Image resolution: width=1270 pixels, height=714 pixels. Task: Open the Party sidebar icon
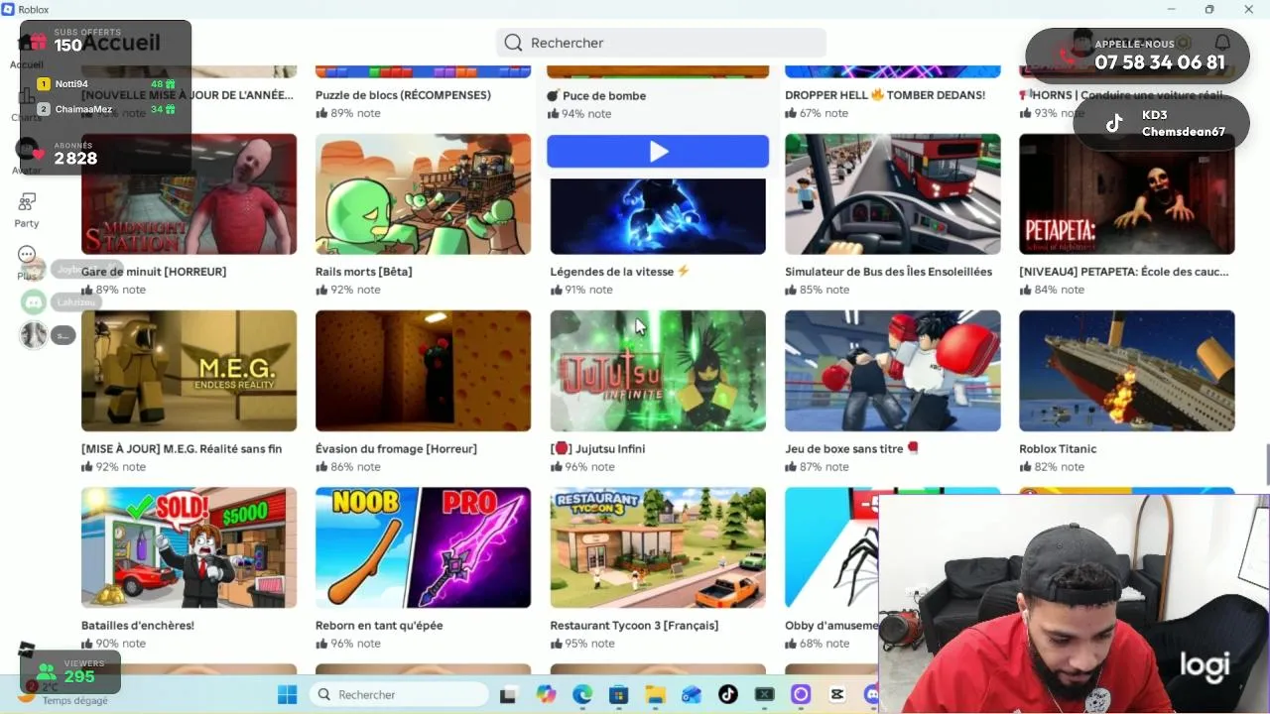pos(27,202)
